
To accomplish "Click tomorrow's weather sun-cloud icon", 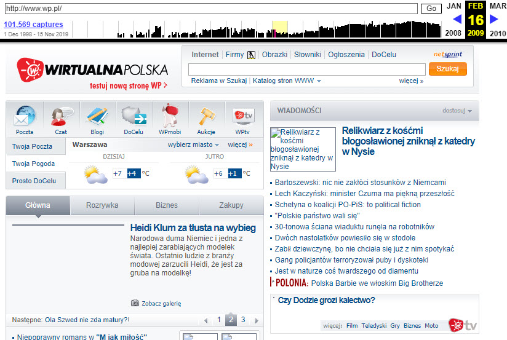I will 197,175.
